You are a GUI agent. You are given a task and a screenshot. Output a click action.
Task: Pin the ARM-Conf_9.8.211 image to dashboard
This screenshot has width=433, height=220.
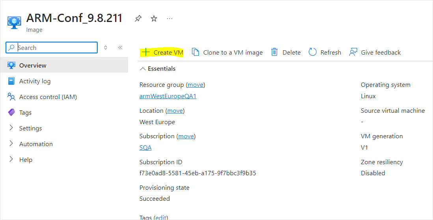[x=138, y=18]
